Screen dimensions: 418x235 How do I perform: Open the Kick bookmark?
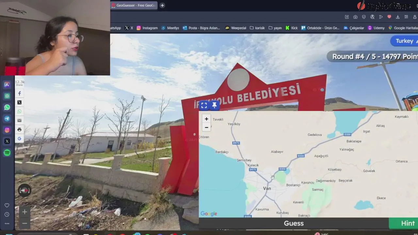(292, 28)
